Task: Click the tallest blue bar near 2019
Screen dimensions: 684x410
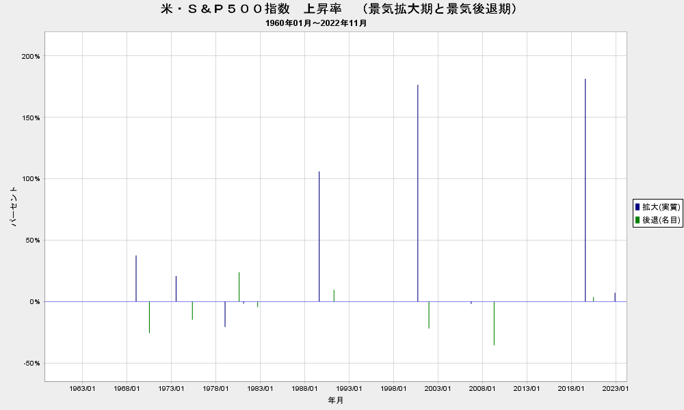Action: coord(585,190)
